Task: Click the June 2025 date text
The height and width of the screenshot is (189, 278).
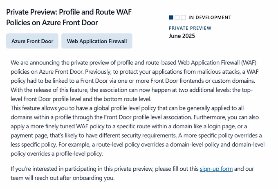Action: tap(182, 36)
